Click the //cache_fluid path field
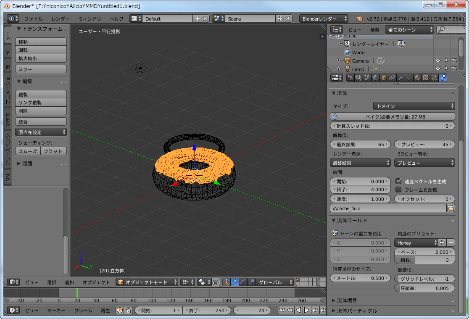This screenshot has width=469, height=319. click(388, 208)
